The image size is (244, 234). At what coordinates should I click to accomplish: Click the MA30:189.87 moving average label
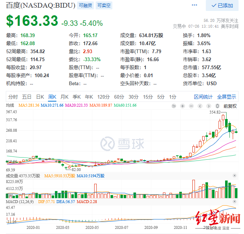tap(101, 106)
